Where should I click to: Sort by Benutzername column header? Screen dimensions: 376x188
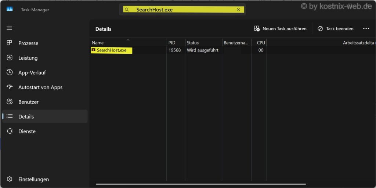click(x=237, y=43)
